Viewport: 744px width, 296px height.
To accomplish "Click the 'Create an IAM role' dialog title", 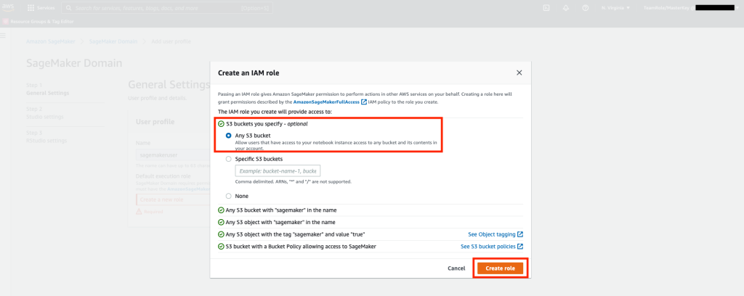I will pos(248,73).
